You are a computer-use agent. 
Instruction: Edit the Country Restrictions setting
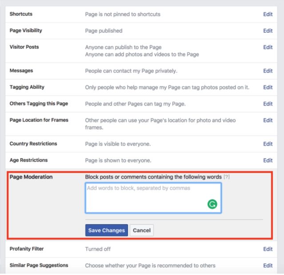(268, 144)
